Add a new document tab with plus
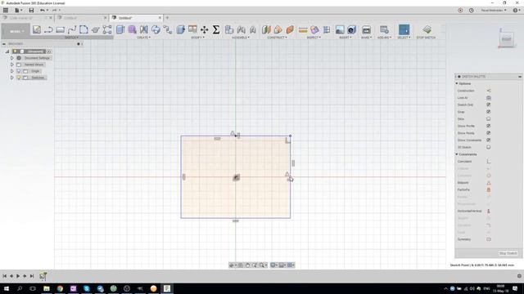The image size is (524, 294). (167, 18)
